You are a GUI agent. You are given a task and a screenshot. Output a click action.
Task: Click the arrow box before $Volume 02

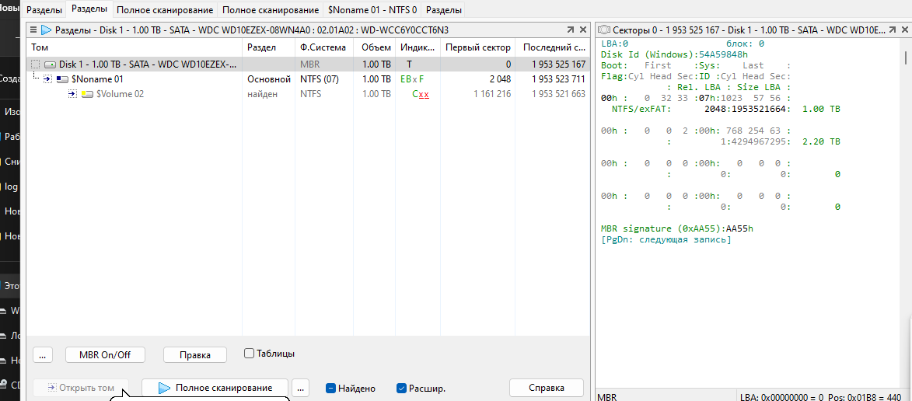(72, 94)
